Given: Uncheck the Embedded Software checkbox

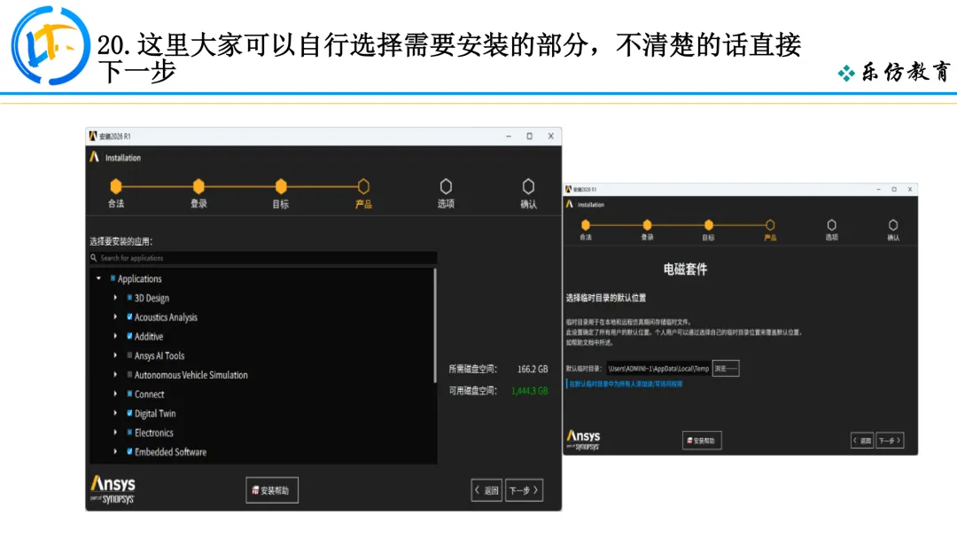Looking at the screenshot, I should tap(129, 452).
